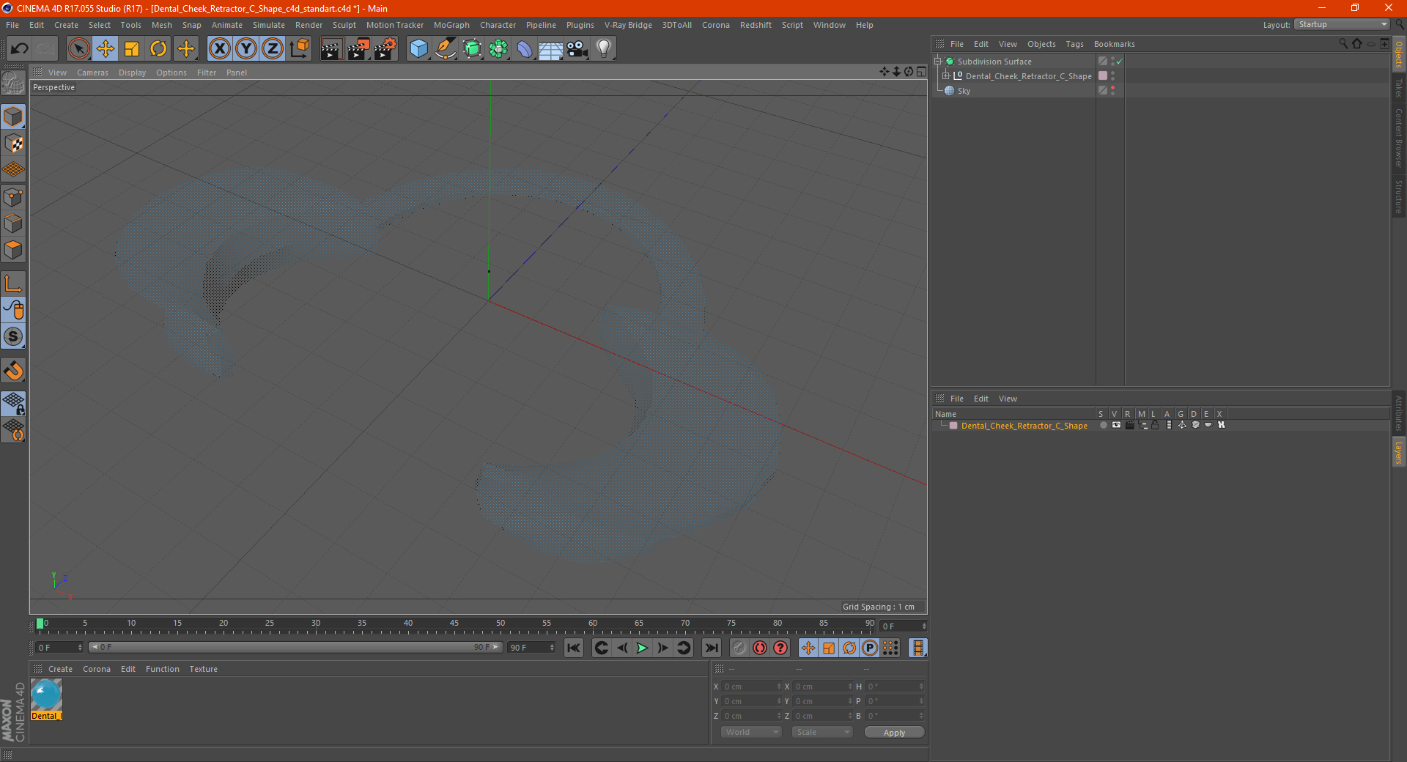Click layer color swatch of Dental_Cheek_Retractor object
Screen dimensions: 1407x762
(1103, 75)
